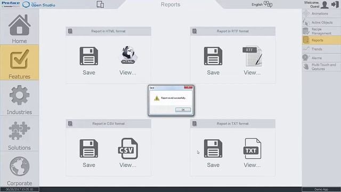Close the Save message dialog
This screenshot has height=192, width=341.
[188, 87]
